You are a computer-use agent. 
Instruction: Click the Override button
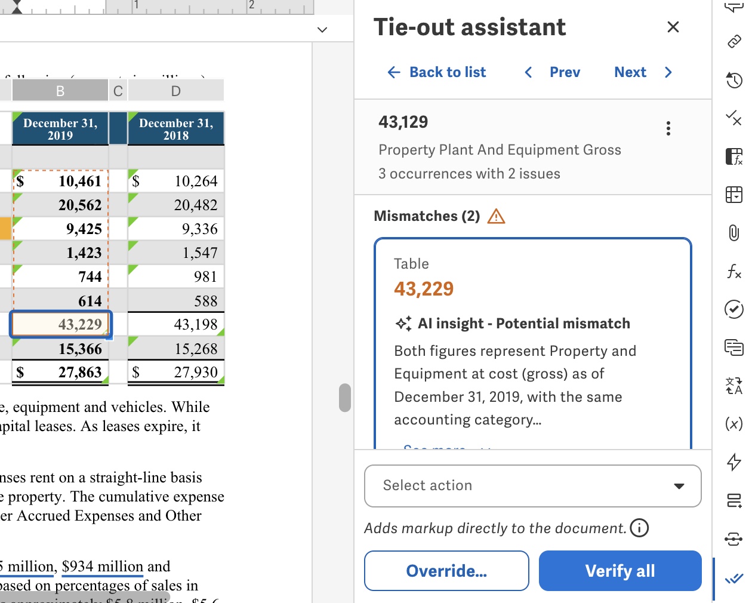click(x=446, y=571)
